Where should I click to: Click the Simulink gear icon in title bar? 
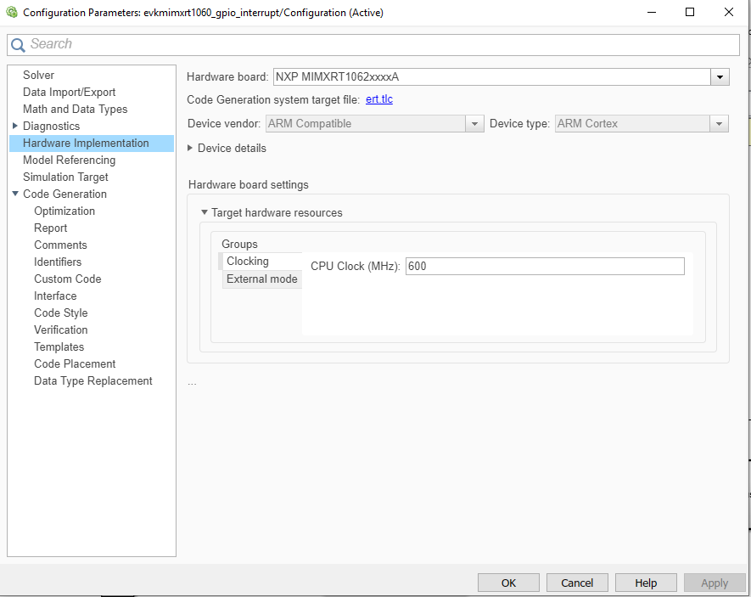(12, 12)
